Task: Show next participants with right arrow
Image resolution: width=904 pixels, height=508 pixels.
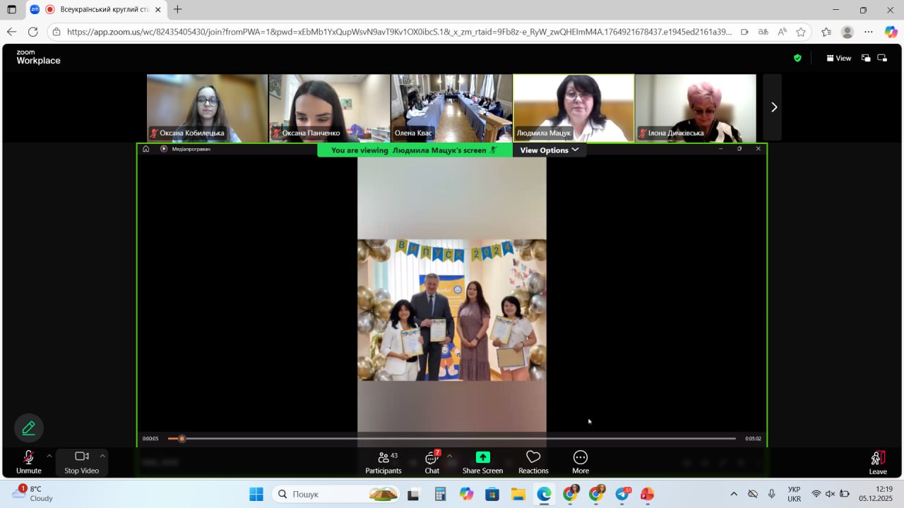Action: coord(773,107)
